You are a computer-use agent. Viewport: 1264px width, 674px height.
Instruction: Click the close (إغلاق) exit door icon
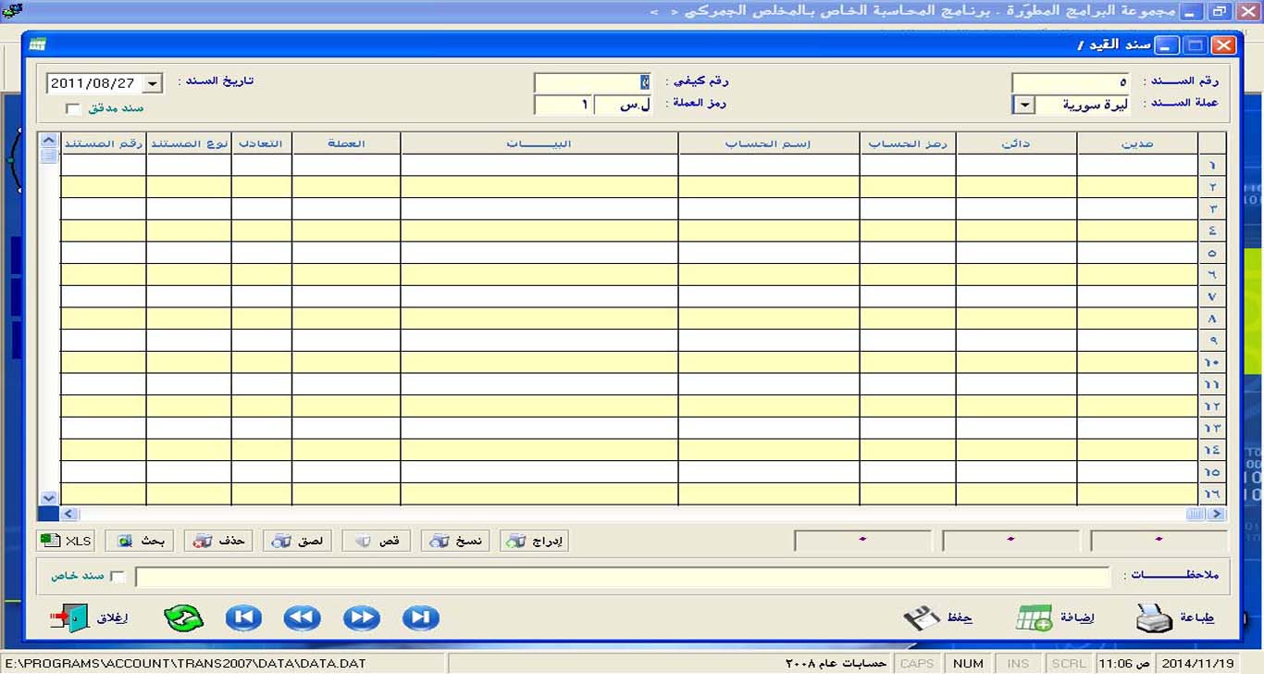(x=68, y=618)
